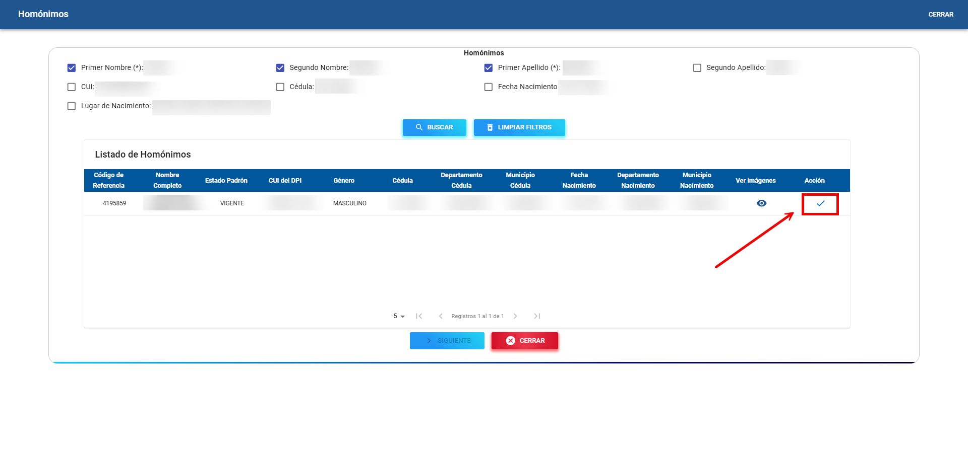This screenshot has height=458, width=968.
Task: Check the Lugar de Nacimiento checkbox
Action: pyautogui.click(x=72, y=106)
